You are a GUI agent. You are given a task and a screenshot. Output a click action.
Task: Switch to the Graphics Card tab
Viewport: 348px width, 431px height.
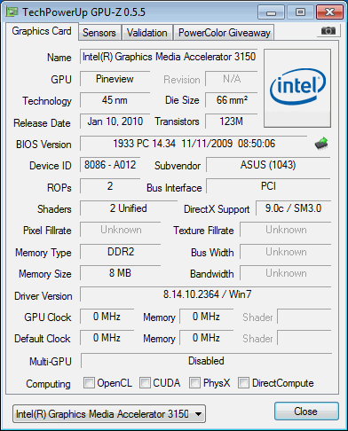click(42, 31)
